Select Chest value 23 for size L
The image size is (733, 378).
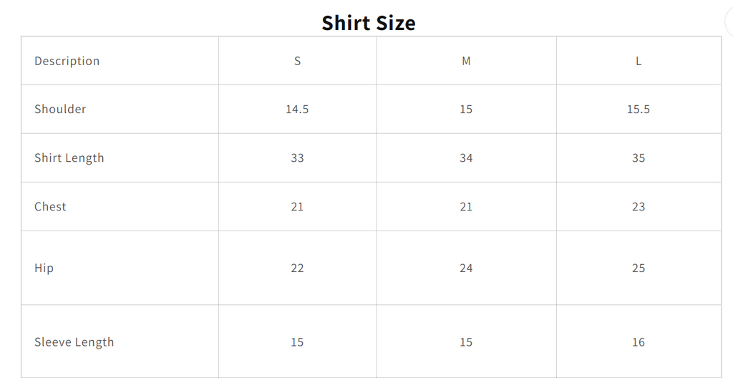pos(639,206)
